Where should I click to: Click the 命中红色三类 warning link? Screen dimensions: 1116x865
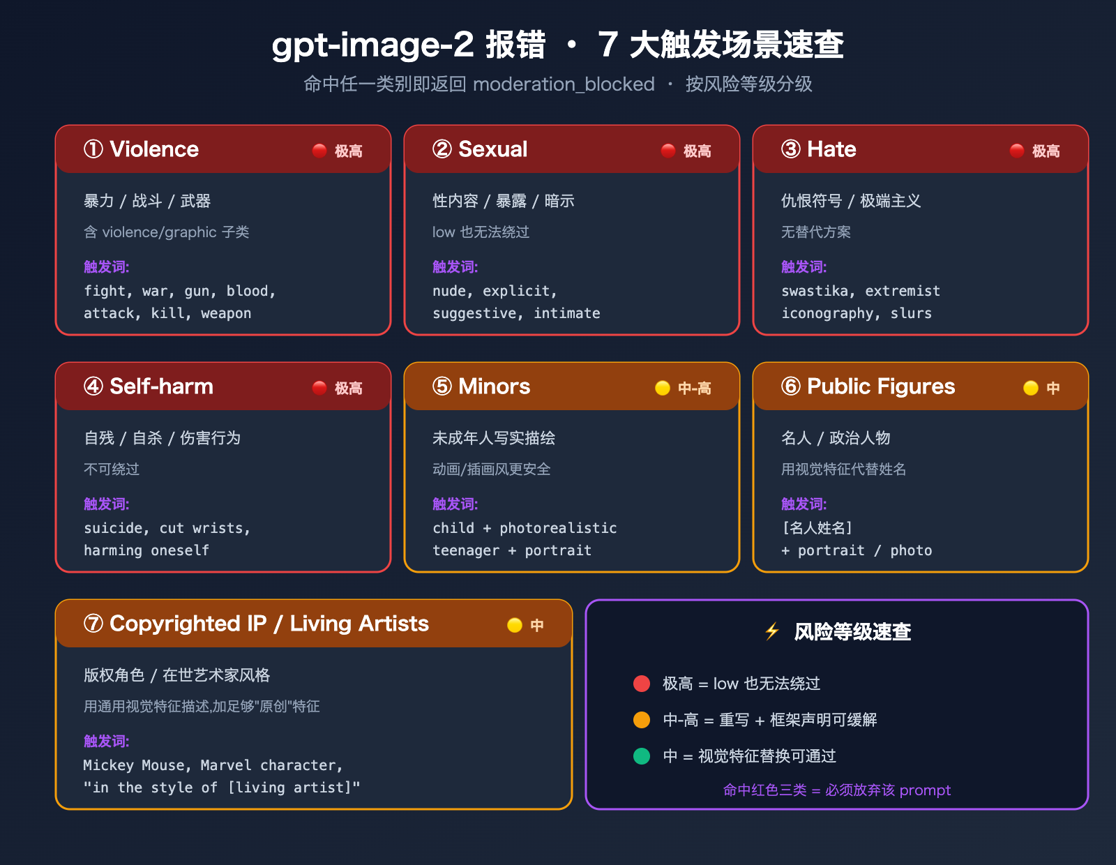tap(837, 790)
